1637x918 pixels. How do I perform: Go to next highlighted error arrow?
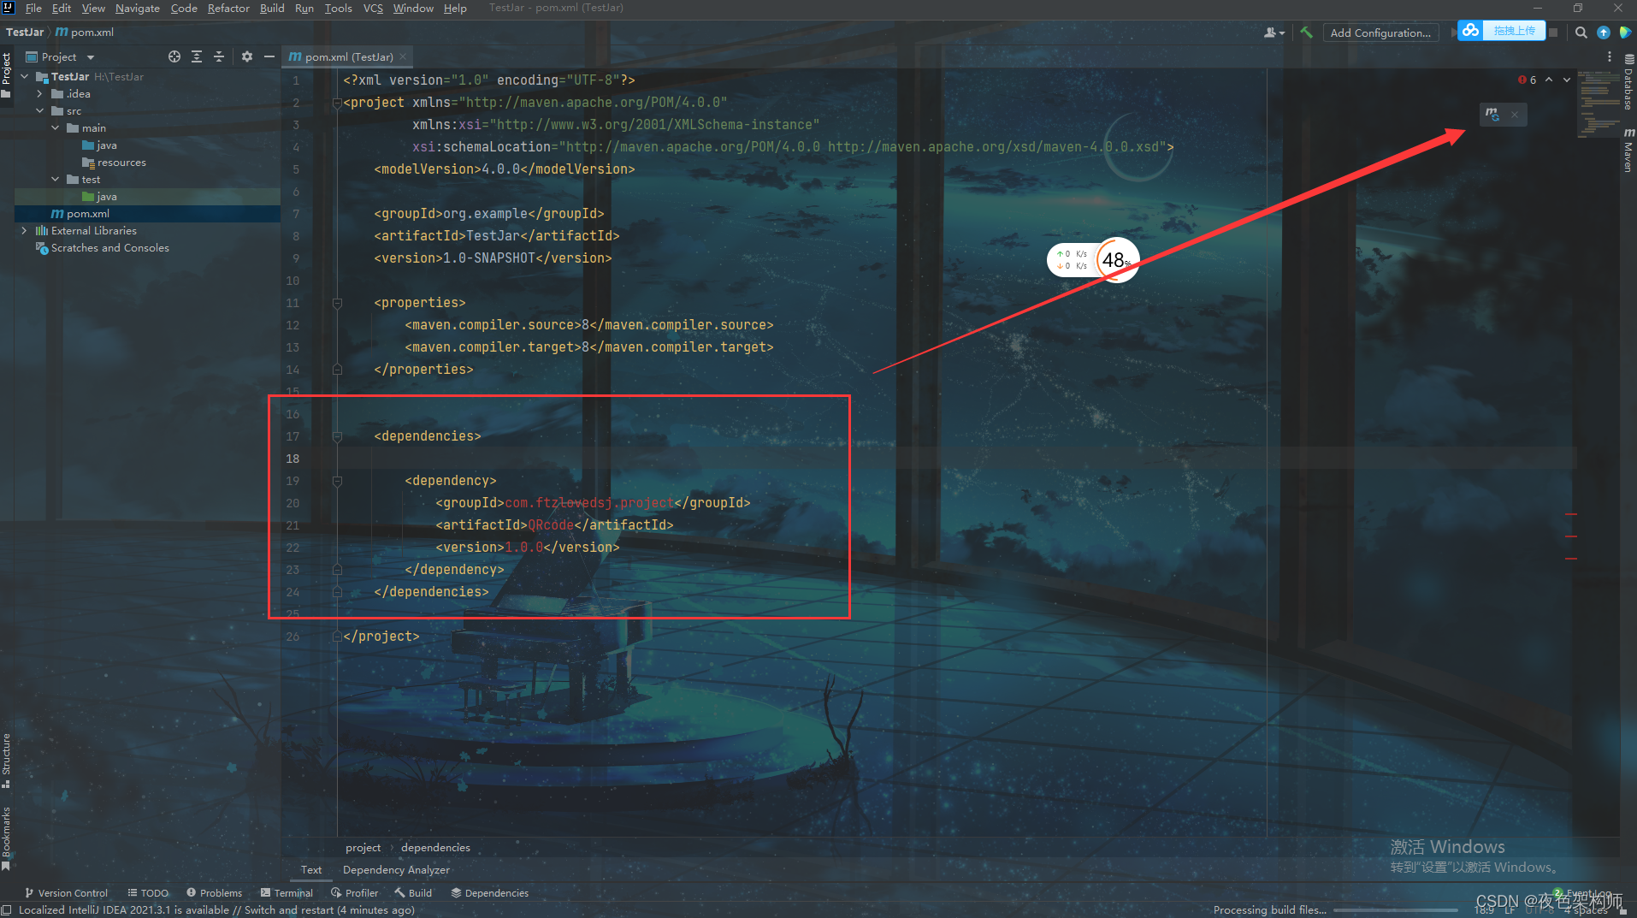coord(1567,80)
